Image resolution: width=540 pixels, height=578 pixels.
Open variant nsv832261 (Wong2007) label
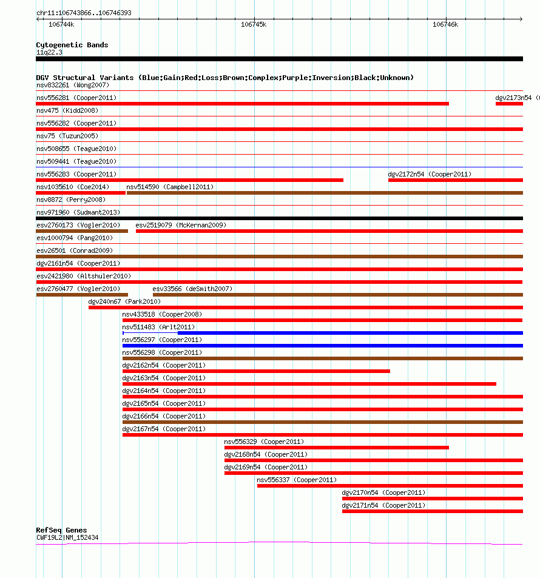[x=73, y=85]
